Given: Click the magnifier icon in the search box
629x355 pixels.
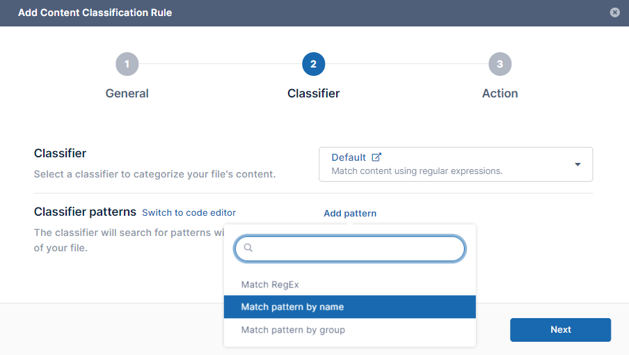Looking at the screenshot, I should point(248,248).
